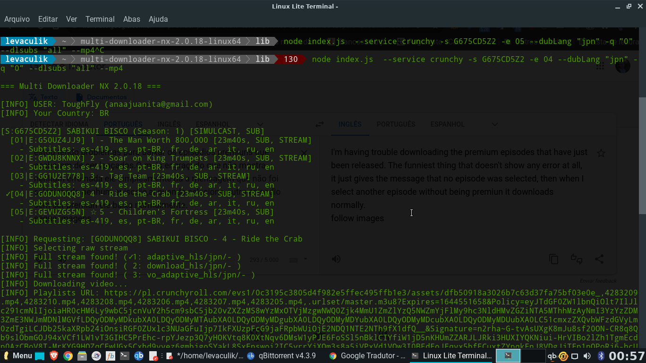The image size is (646, 363).
Task: Listen to the translation via speaker icon
Action: (335, 259)
